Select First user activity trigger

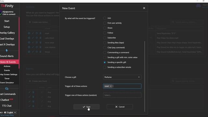coord(105,23)
